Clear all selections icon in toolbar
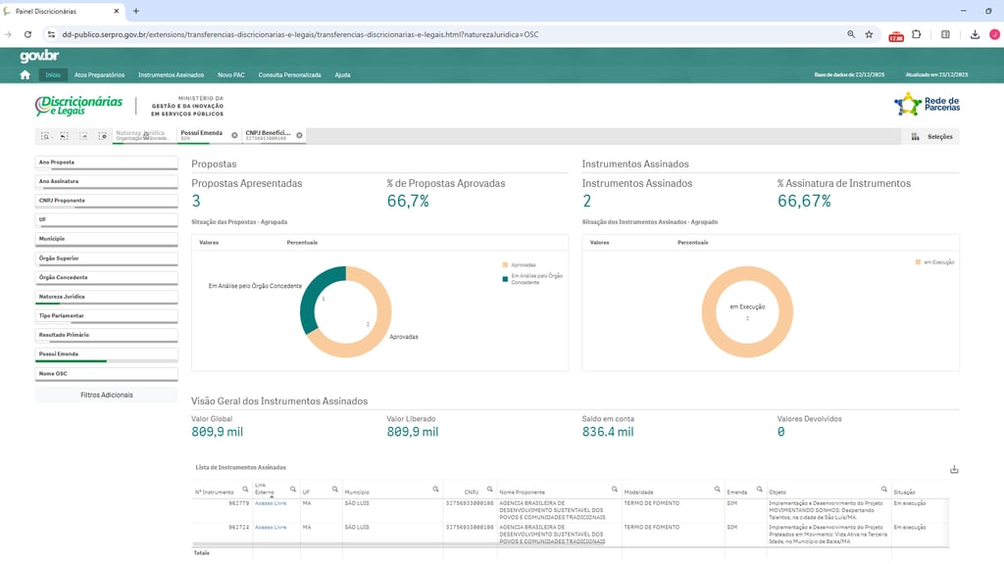The height and width of the screenshot is (564, 1004). tap(103, 136)
